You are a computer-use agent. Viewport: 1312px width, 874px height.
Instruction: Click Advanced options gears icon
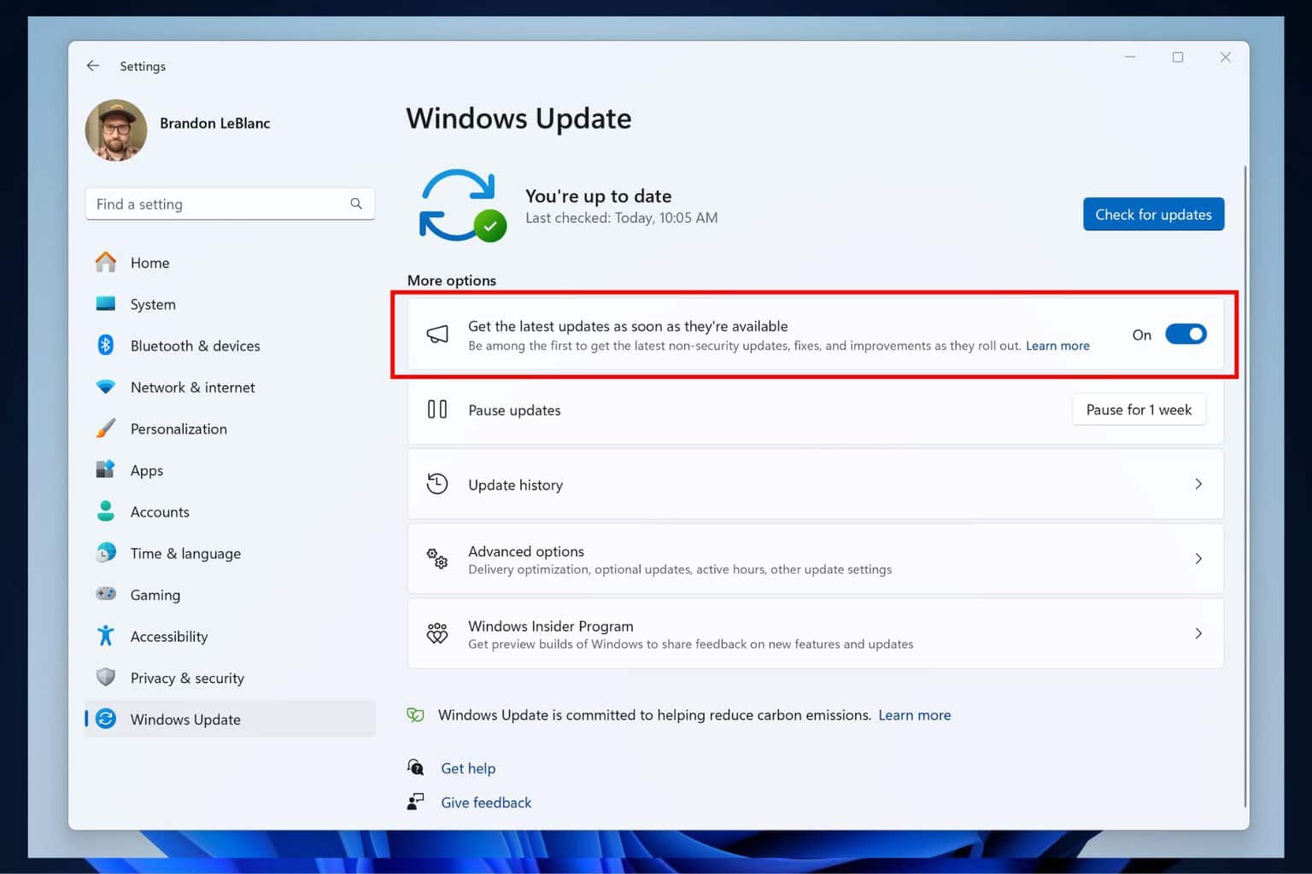pos(437,559)
